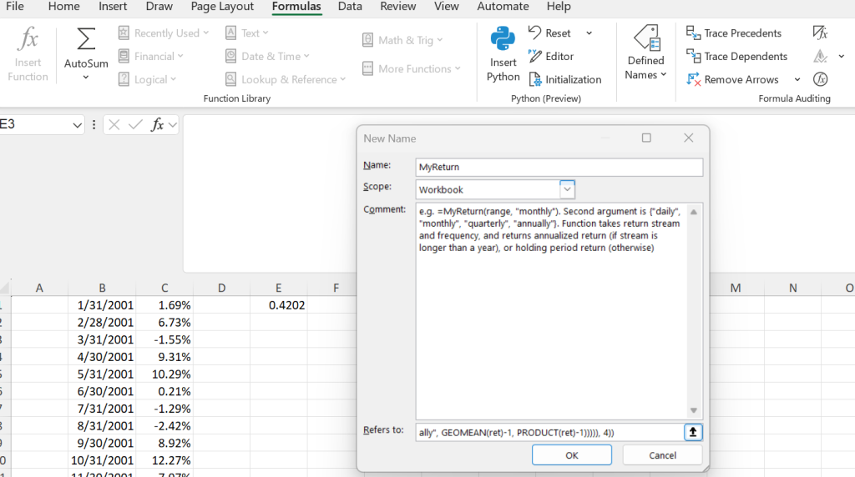Click Trace Dependents in Formula Auditing

coord(736,57)
